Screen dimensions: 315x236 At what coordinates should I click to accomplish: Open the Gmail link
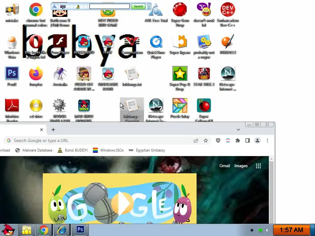225,166
